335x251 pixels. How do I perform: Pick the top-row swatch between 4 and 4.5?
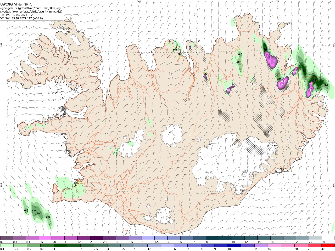click(x=148, y=238)
